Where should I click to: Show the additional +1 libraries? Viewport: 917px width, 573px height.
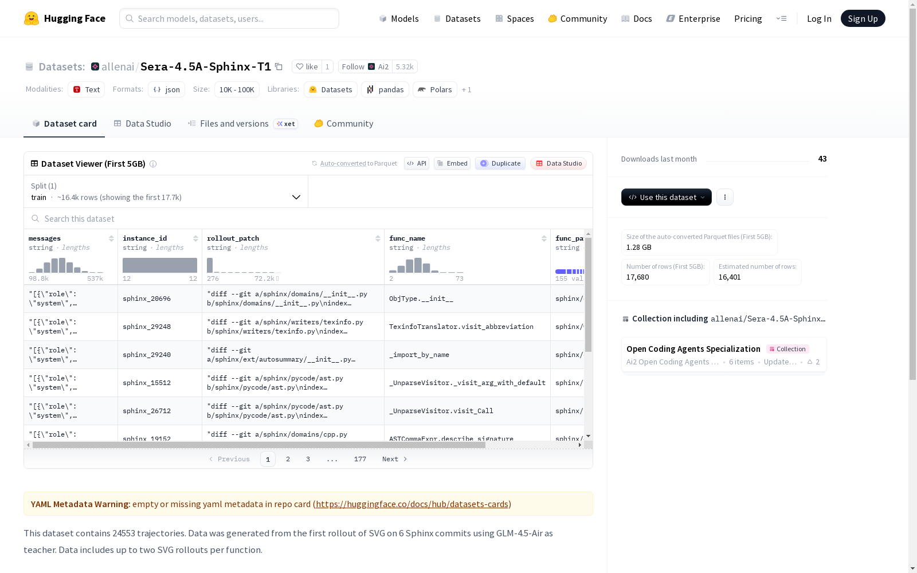[x=467, y=89]
